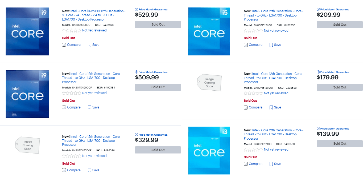
Task: Click Not yet reviewed for $509.99 processor
Action: pyautogui.click(x=94, y=93)
